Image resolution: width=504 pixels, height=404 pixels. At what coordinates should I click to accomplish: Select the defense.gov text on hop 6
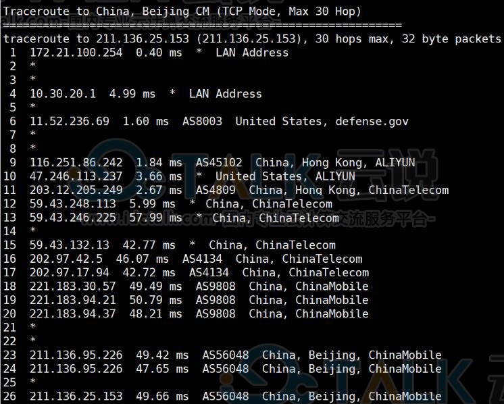(372, 122)
